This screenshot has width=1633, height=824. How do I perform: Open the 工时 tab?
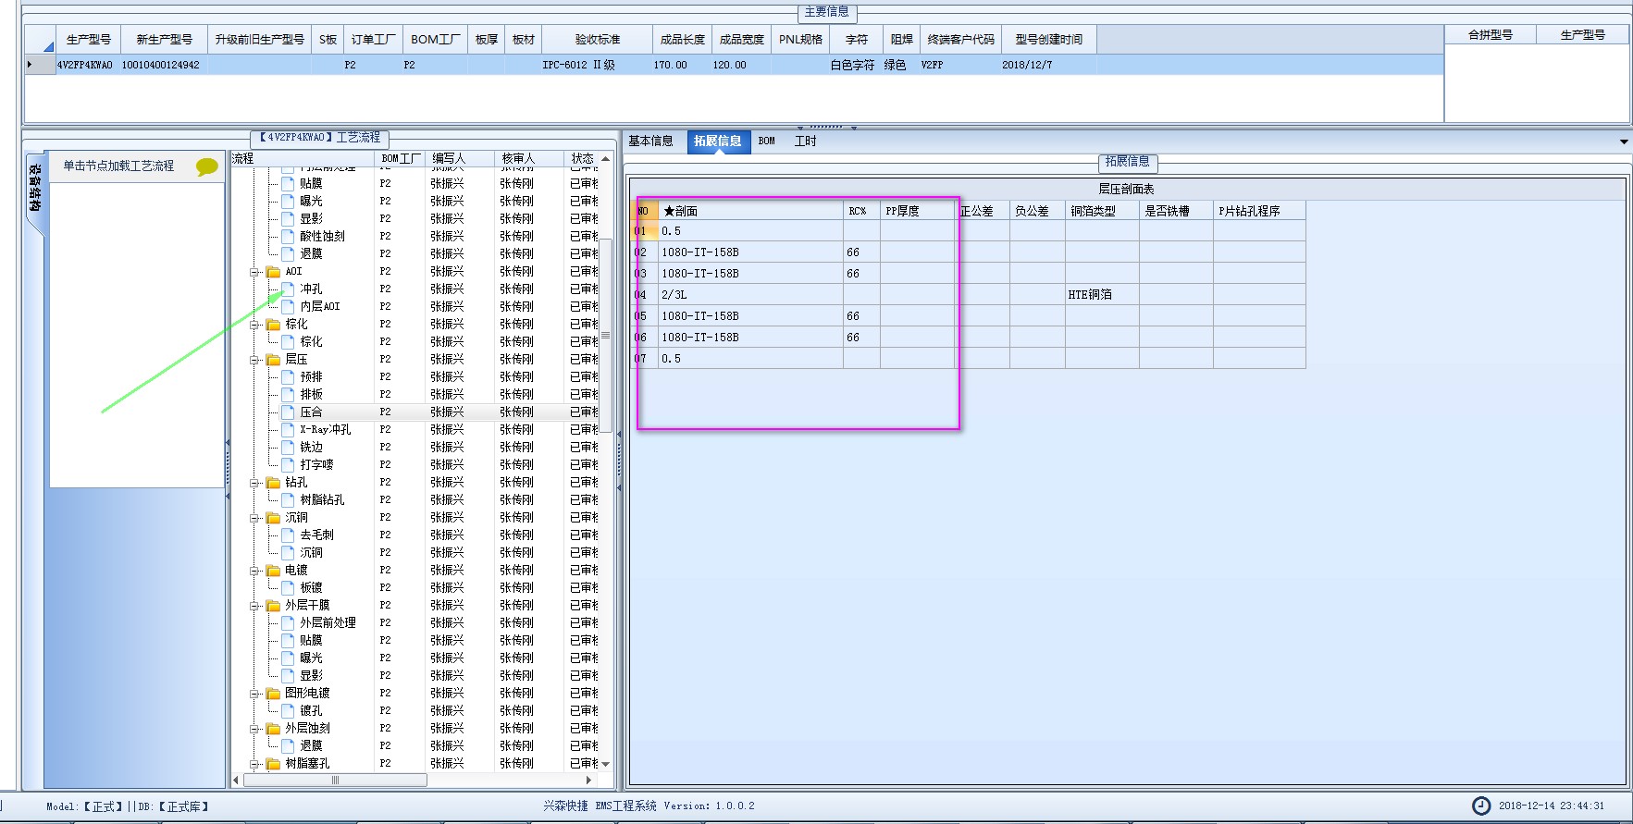click(806, 141)
